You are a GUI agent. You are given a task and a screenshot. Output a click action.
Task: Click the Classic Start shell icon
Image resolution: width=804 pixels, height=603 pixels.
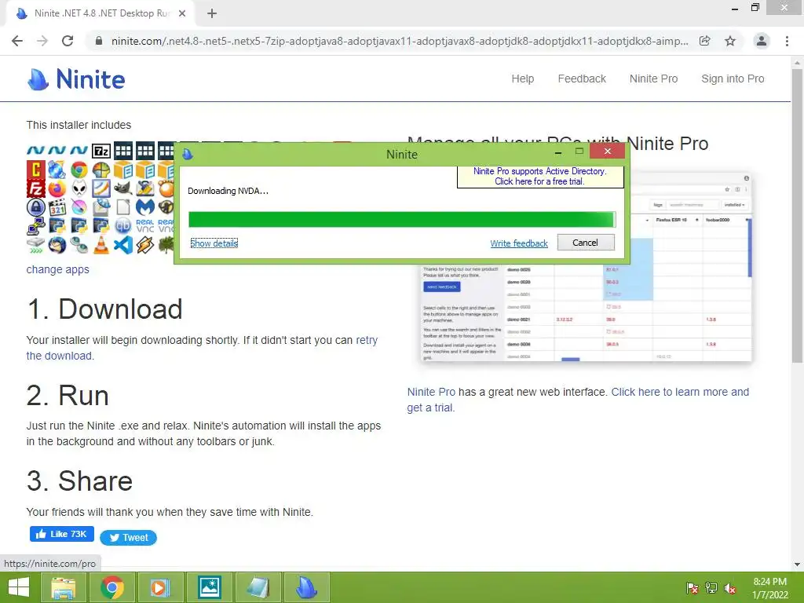point(101,170)
